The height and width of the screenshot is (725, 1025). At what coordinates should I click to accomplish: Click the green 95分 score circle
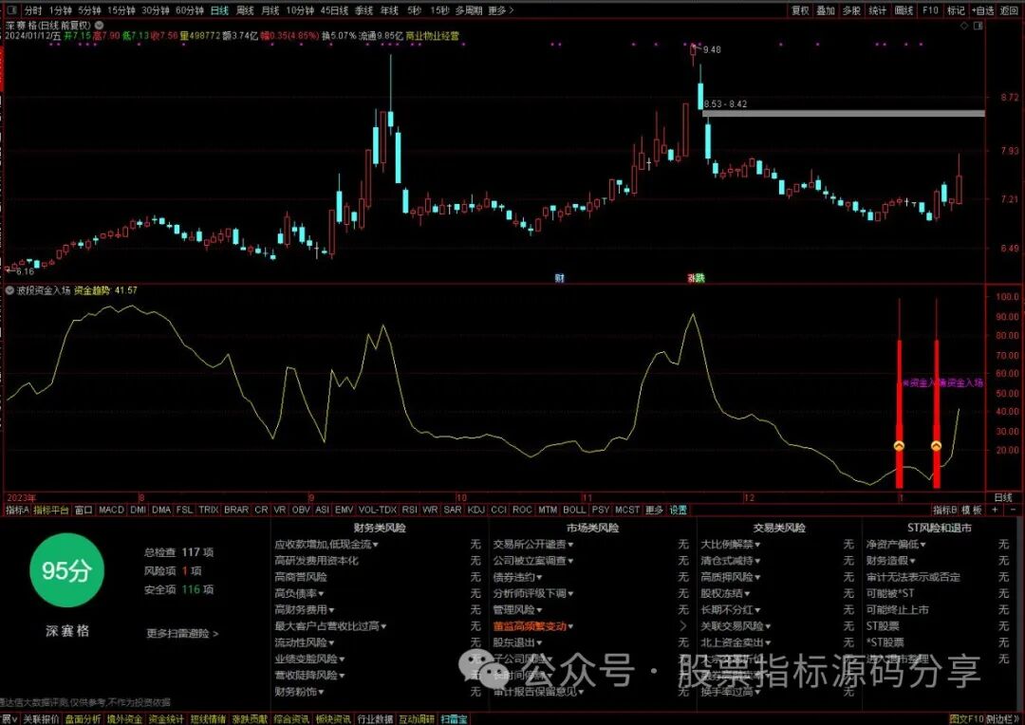click(x=66, y=570)
